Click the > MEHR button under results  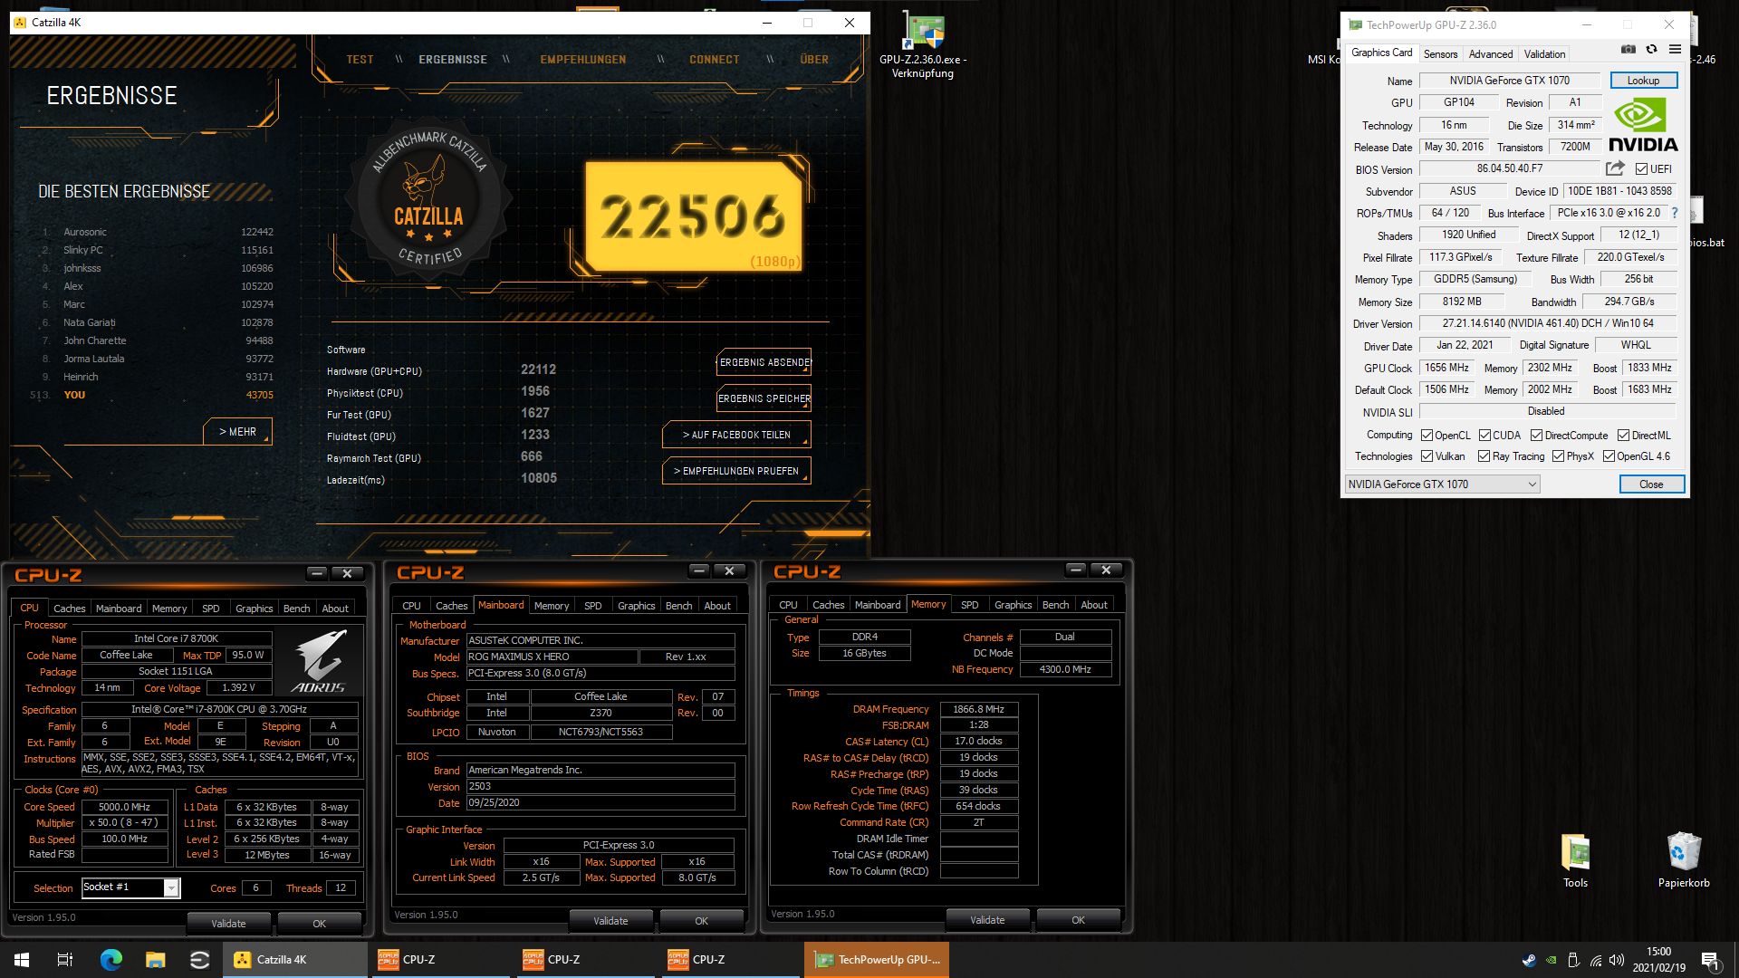click(238, 432)
